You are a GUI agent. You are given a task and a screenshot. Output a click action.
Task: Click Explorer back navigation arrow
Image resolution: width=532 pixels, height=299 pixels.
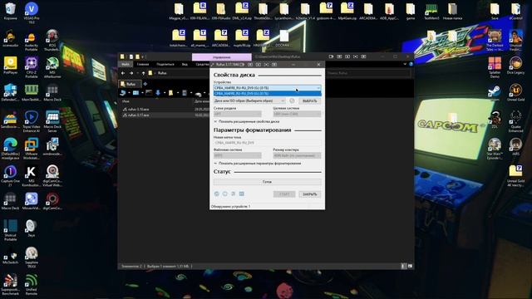pos(123,73)
